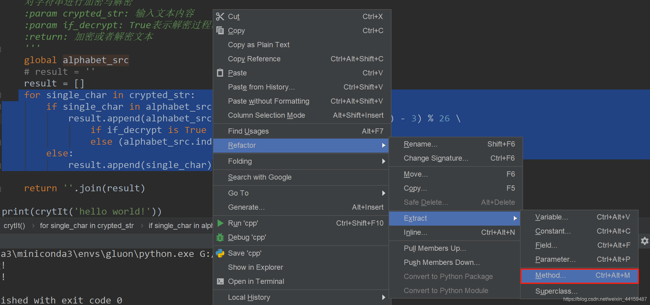The image size is (650, 305).
Task: Click the green Run 'cpp' arrow icon
Action: click(220, 223)
